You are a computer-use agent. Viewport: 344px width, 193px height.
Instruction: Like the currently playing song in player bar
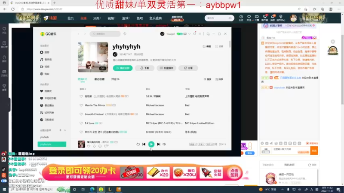pyautogui.click(x=89, y=146)
